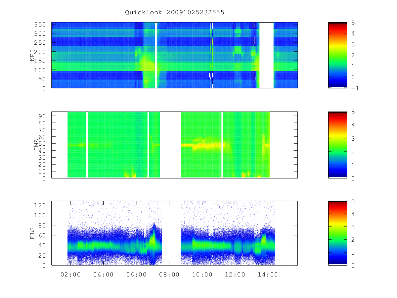Click the 10:00 time axis label

pos(202,274)
